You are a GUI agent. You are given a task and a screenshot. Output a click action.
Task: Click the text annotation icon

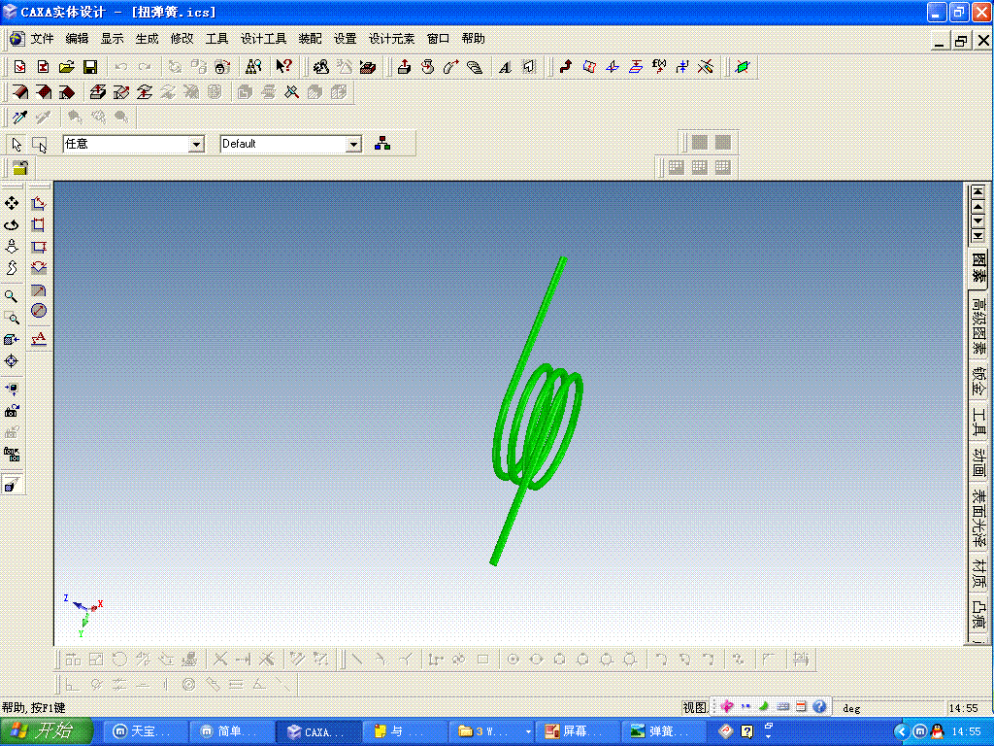39,338
